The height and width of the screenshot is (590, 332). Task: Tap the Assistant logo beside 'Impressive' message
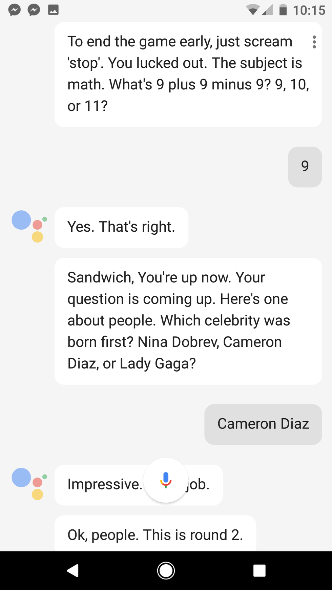[x=29, y=484]
